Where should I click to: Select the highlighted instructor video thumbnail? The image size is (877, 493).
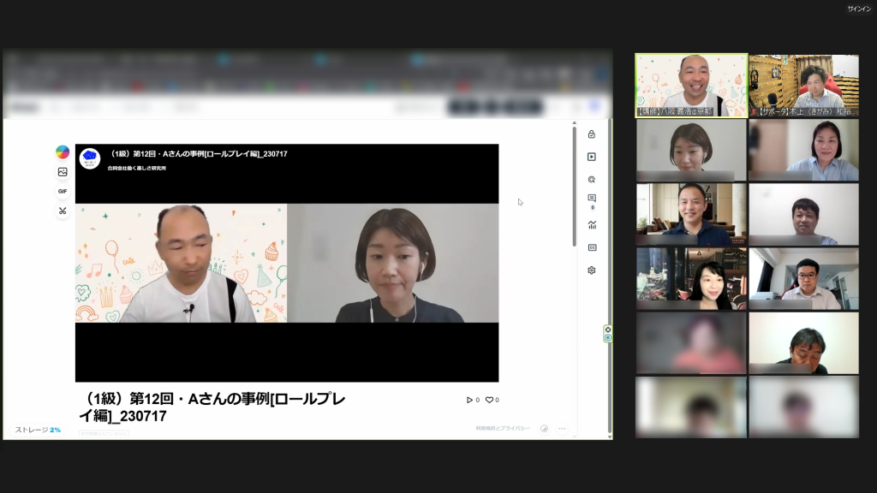pyautogui.click(x=691, y=86)
